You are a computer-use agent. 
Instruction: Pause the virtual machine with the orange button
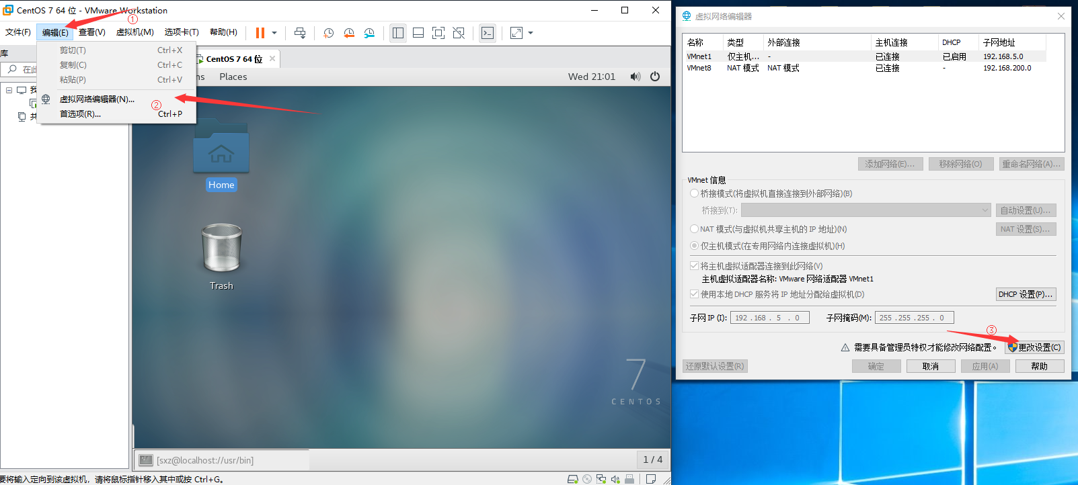[x=260, y=33]
